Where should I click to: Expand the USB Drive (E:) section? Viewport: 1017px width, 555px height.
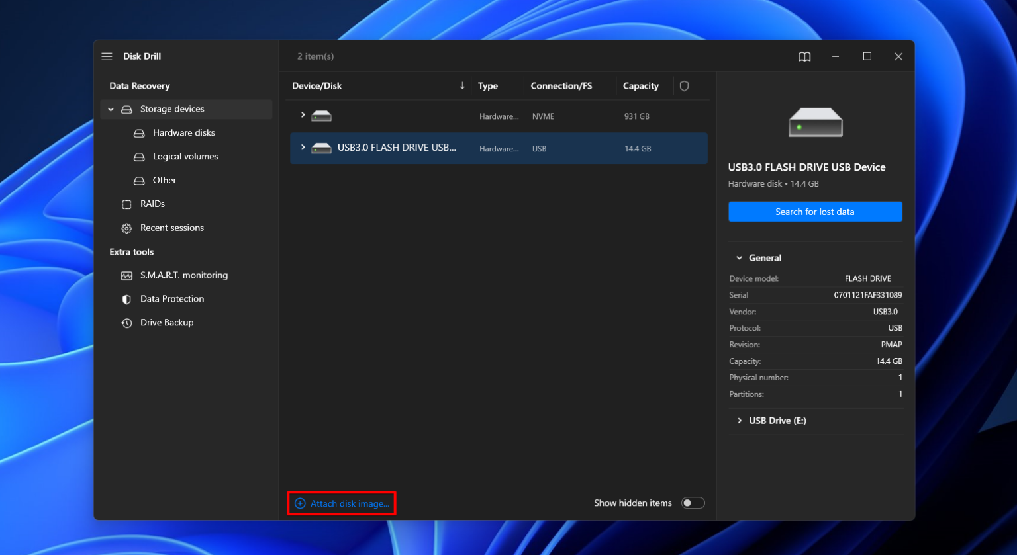point(740,421)
